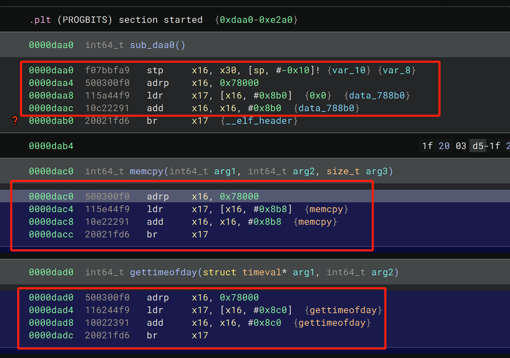The image size is (510, 358).
Task: Select the var_8 variable annotation
Action: point(397,70)
